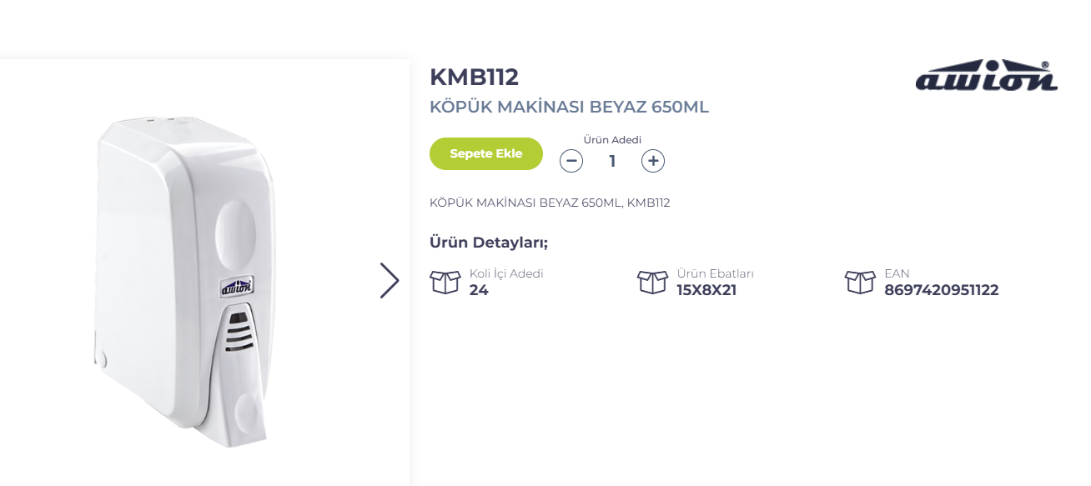Click the carton quantity value 24
The width and height of the screenshot is (1091, 486).
tap(479, 290)
